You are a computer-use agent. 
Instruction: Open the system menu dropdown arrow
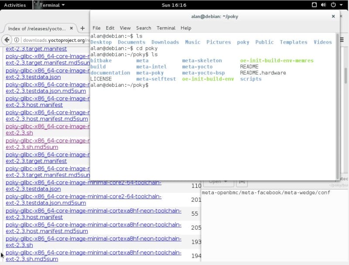[x=341, y=5]
